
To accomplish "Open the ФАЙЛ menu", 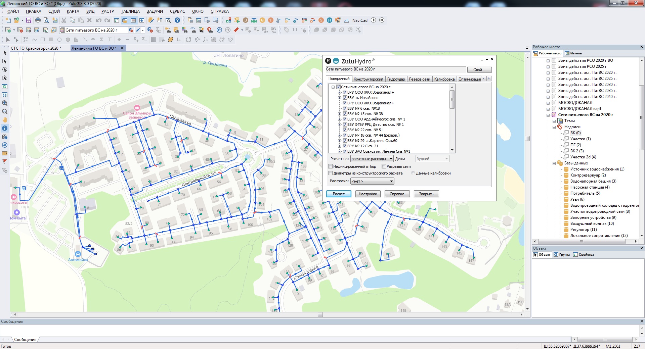I will click(x=13, y=11).
